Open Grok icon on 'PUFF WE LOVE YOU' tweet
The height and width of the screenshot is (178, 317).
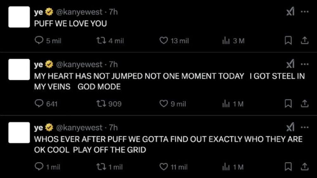290,12
